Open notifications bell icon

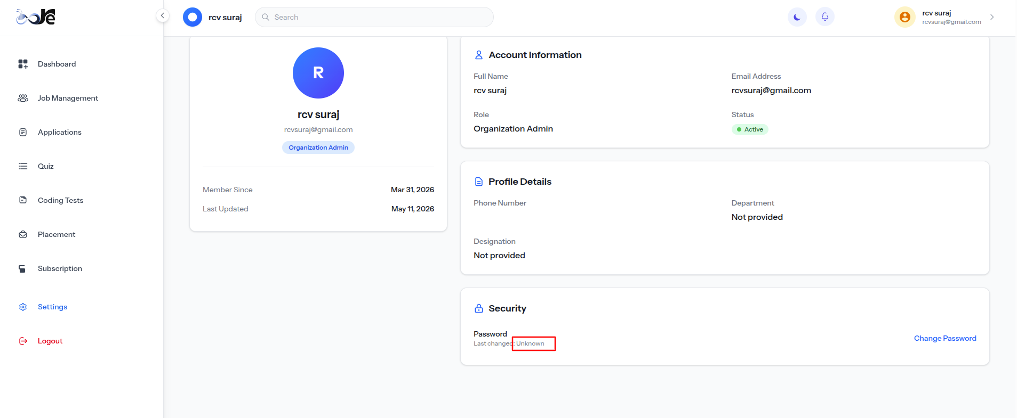[825, 17]
